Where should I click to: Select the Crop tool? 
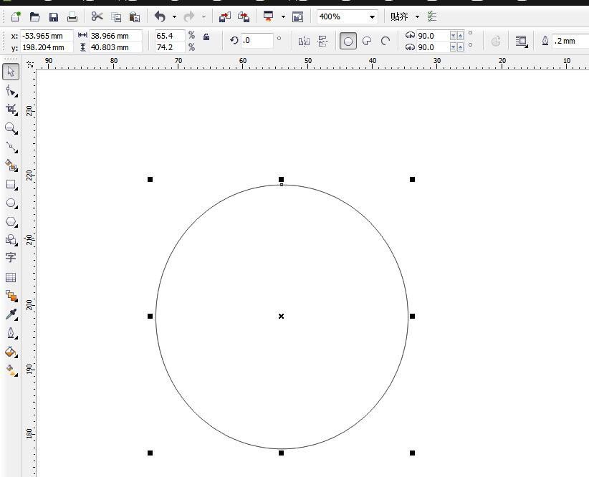(11, 110)
